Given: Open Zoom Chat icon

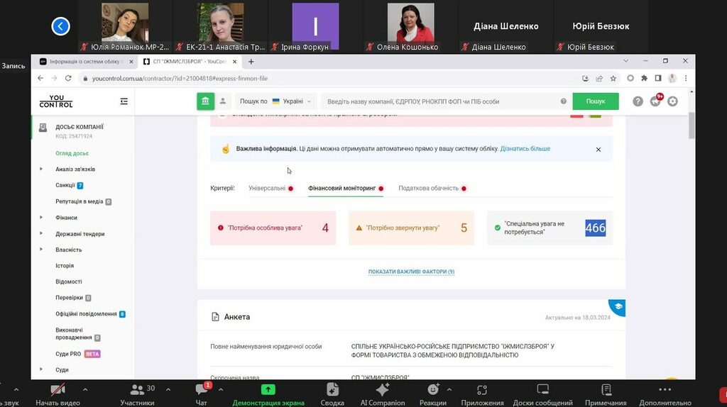Looking at the screenshot, I should pos(201,391).
